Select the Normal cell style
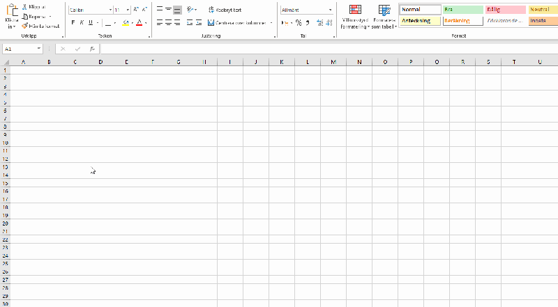This screenshot has height=307, width=558. click(421, 10)
